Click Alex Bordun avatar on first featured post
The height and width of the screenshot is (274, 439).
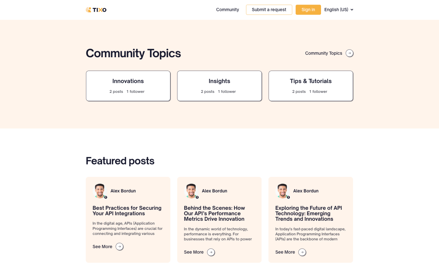100,191
